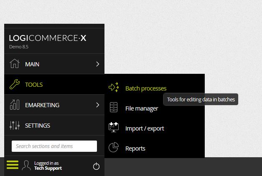Click the Import / export monitor icon
This screenshot has height=176, width=262.
pos(114,127)
